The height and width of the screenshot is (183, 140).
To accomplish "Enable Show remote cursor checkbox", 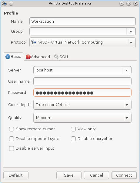I will (12, 129).
